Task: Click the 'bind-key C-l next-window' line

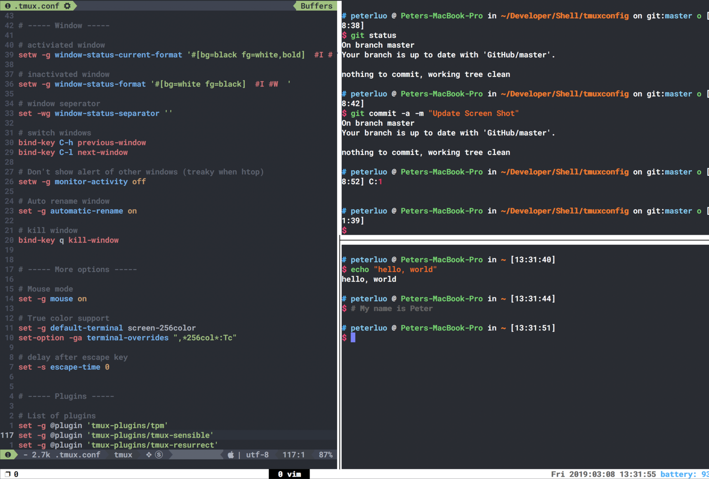Action: tap(73, 152)
